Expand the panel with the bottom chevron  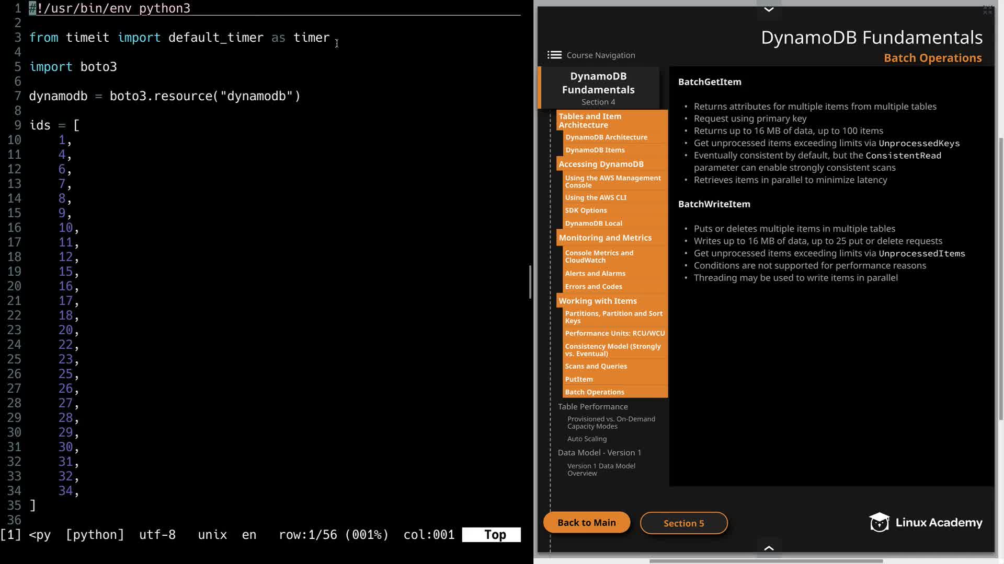point(769,548)
